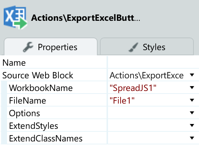Select the WorkbookName property label

(41, 88)
